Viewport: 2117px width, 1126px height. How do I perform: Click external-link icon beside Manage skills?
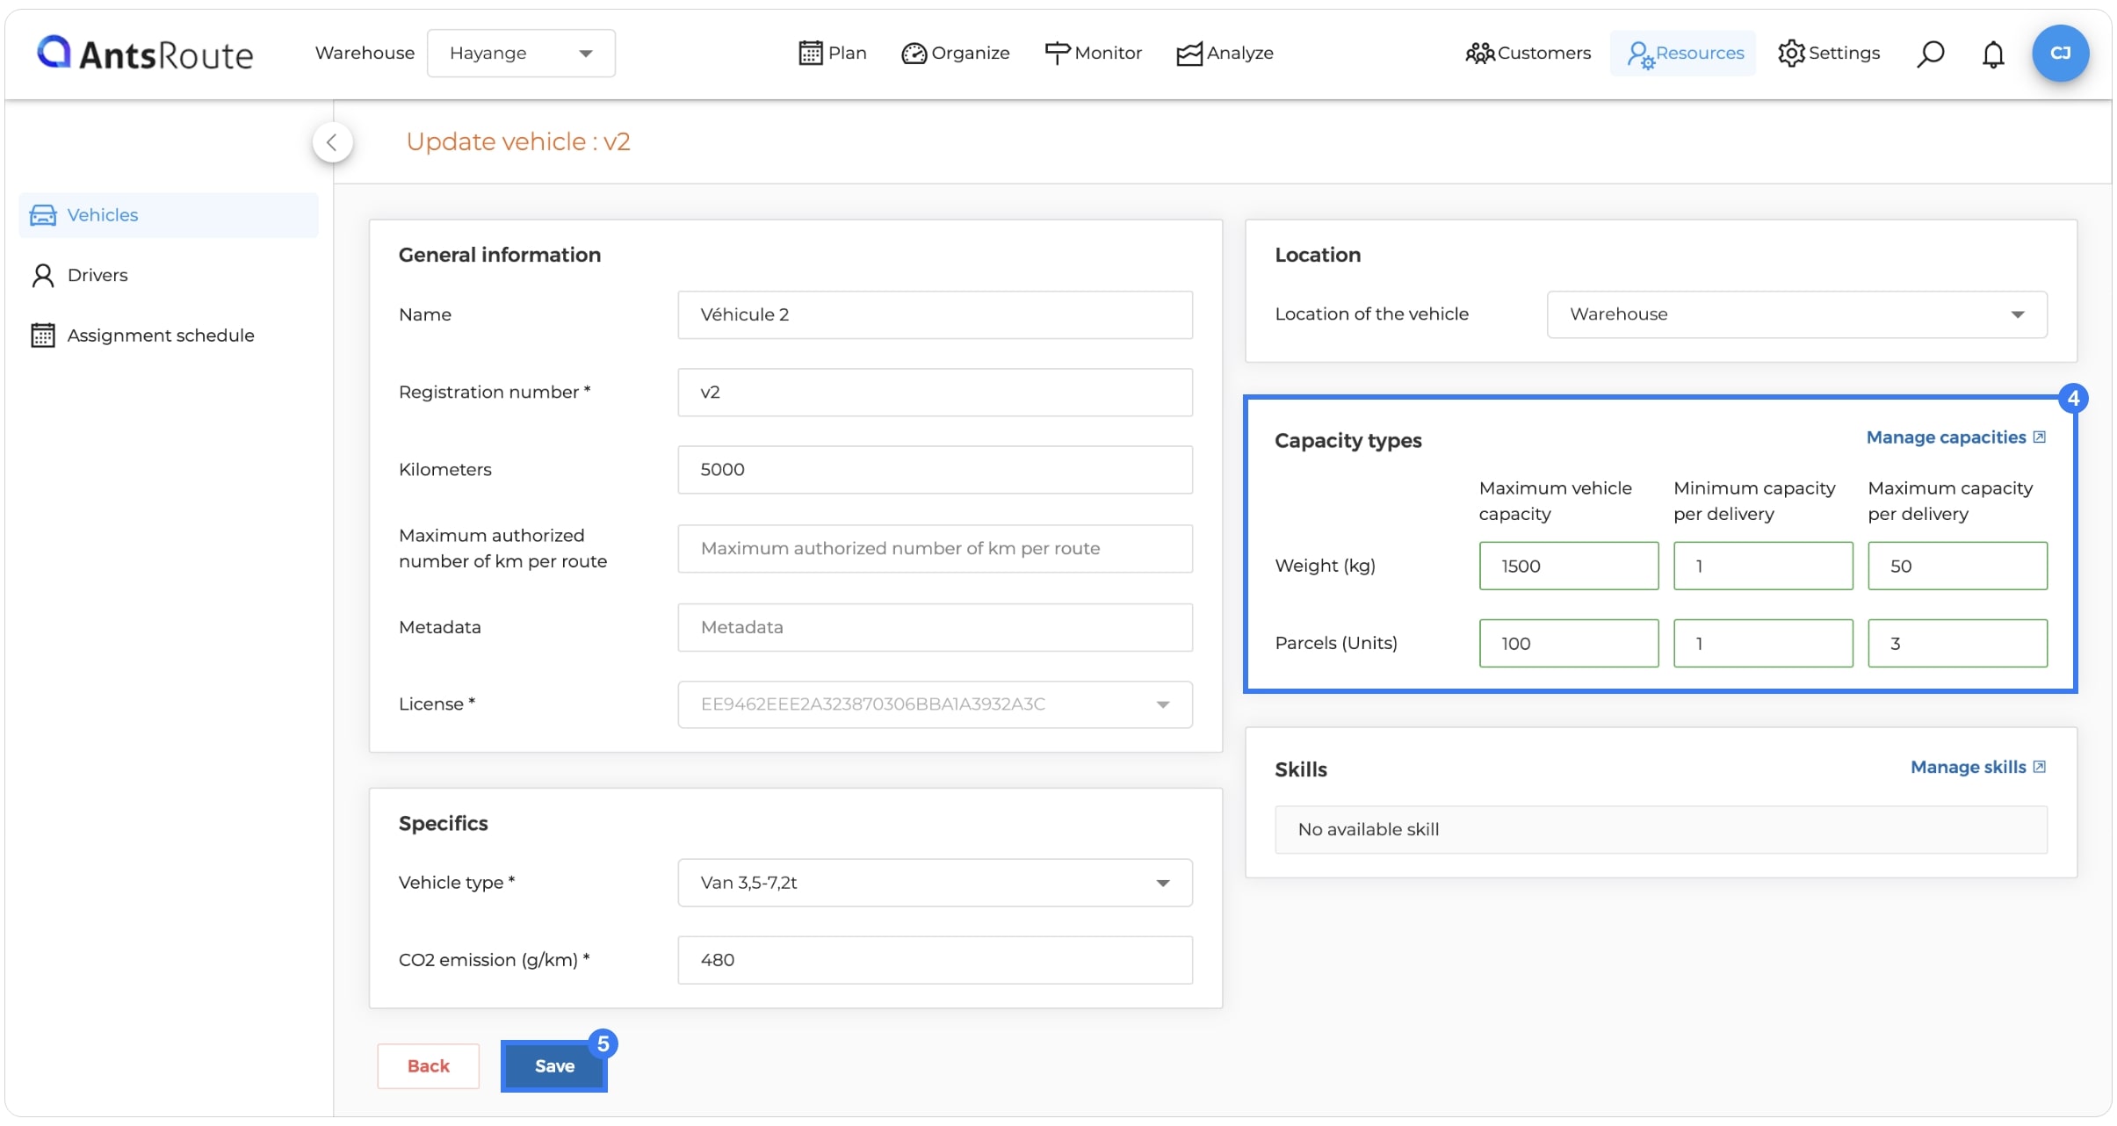[2040, 767]
